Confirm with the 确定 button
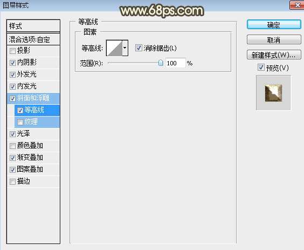Screen dimensions: 304x250 coord(274,25)
